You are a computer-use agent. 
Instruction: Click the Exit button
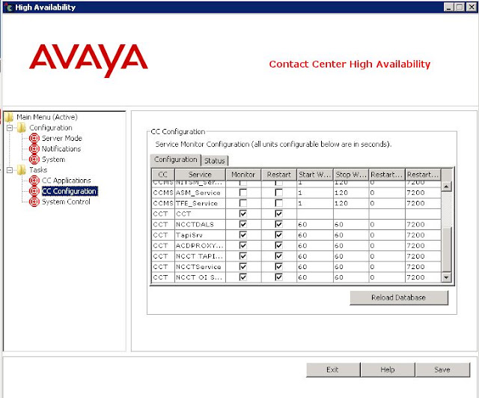[333, 370]
